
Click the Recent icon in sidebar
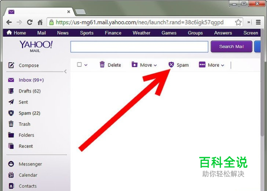11,146
